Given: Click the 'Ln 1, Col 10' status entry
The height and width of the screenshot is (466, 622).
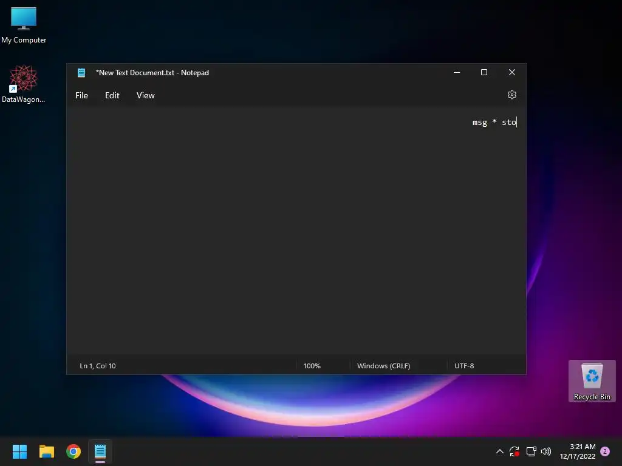Looking at the screenshot, I should click(98, 366).
